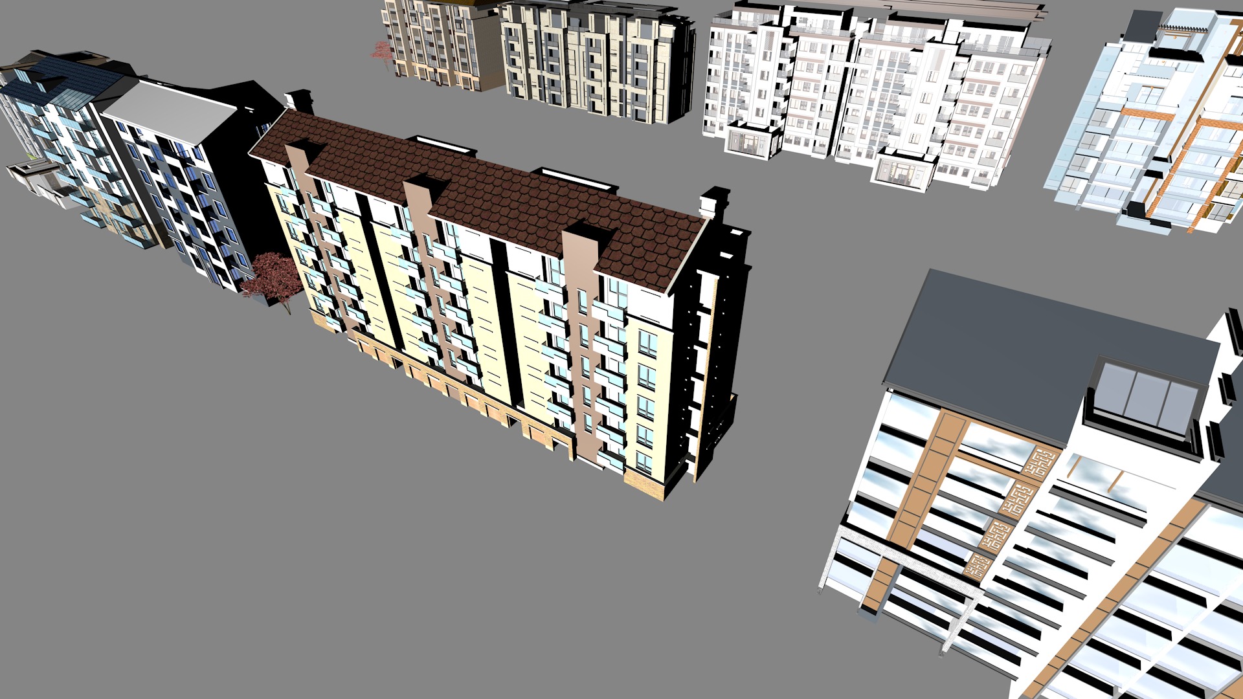This screenshot has height=699, width=1243.
Task: Select the chimney at right end of brown roof
Action: point(715,203)
